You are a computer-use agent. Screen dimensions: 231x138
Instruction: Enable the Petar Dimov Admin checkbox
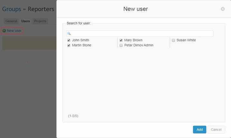click(x=121, y=46)
